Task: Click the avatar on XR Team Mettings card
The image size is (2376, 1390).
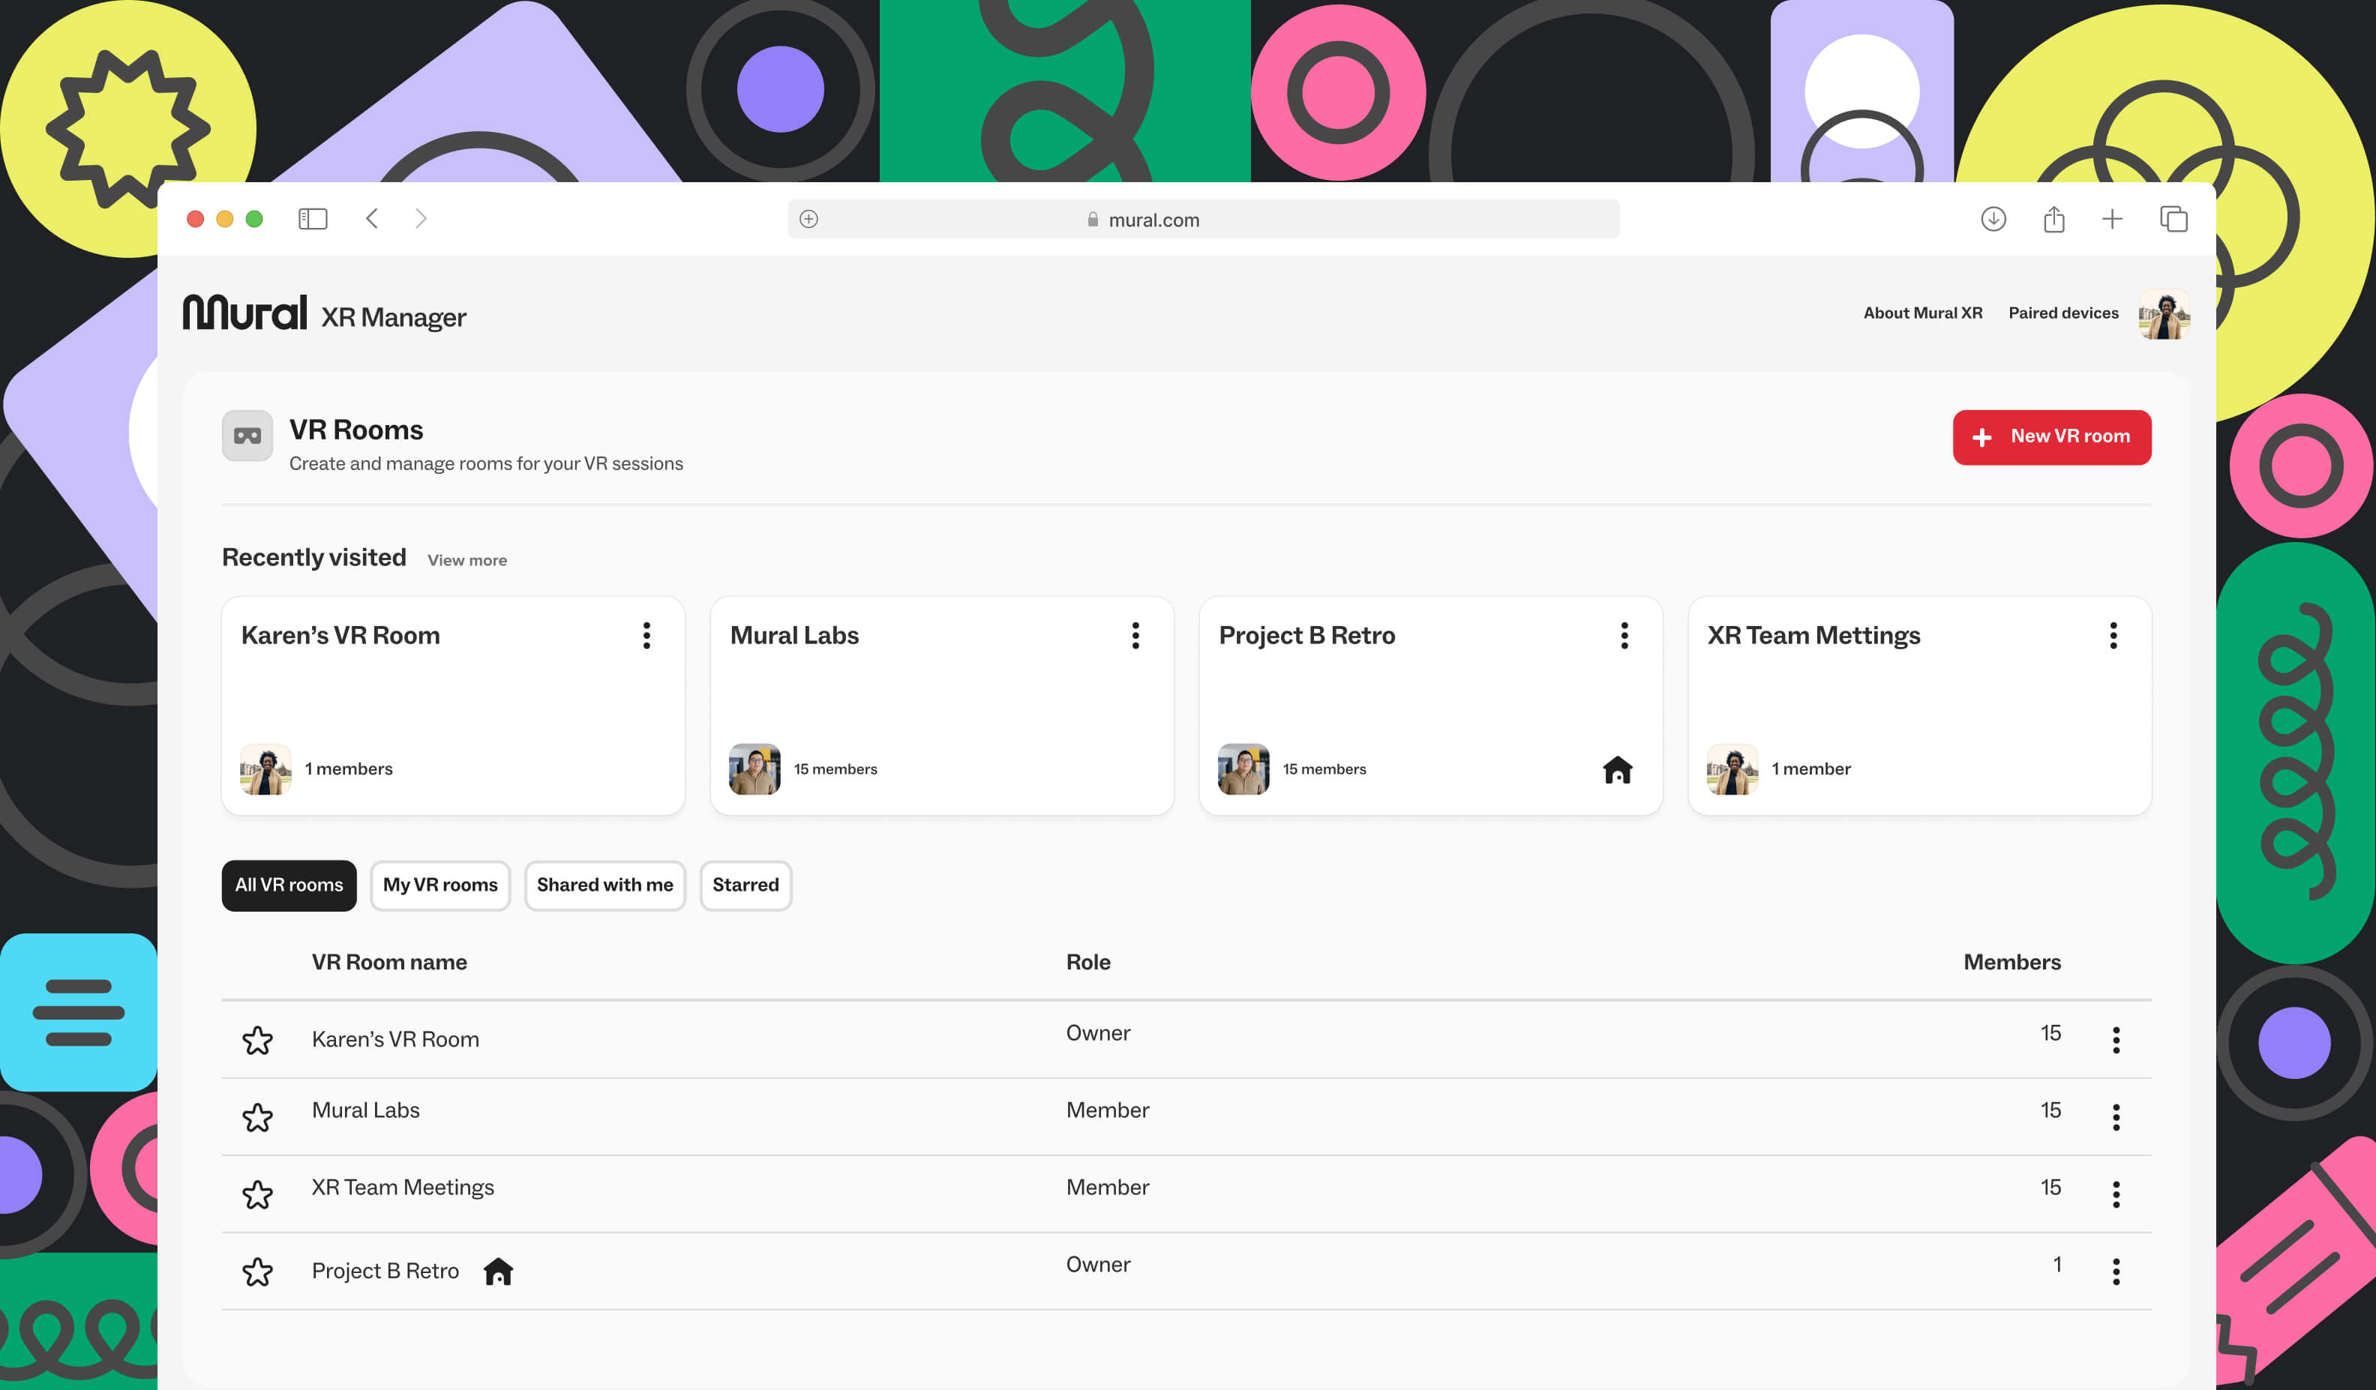Action: [x=1733, y=770]
